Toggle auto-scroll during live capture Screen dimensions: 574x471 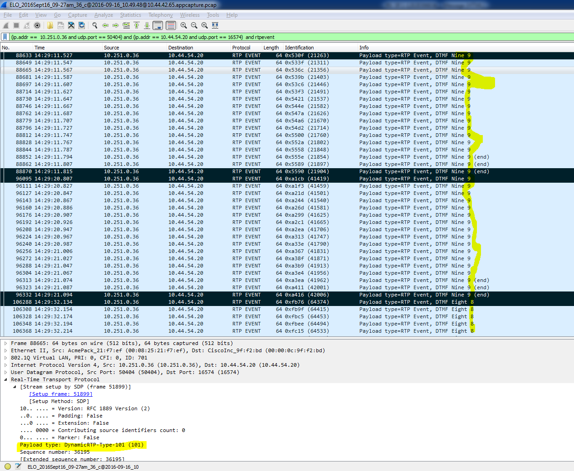pyautogui.click(x=157, y=25)
